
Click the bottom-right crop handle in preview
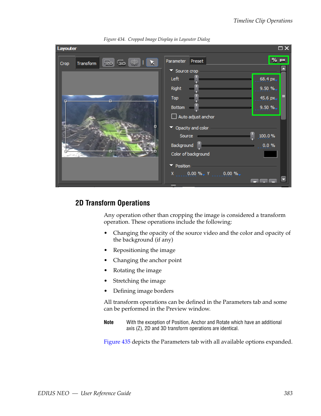(x=155, y=151)
